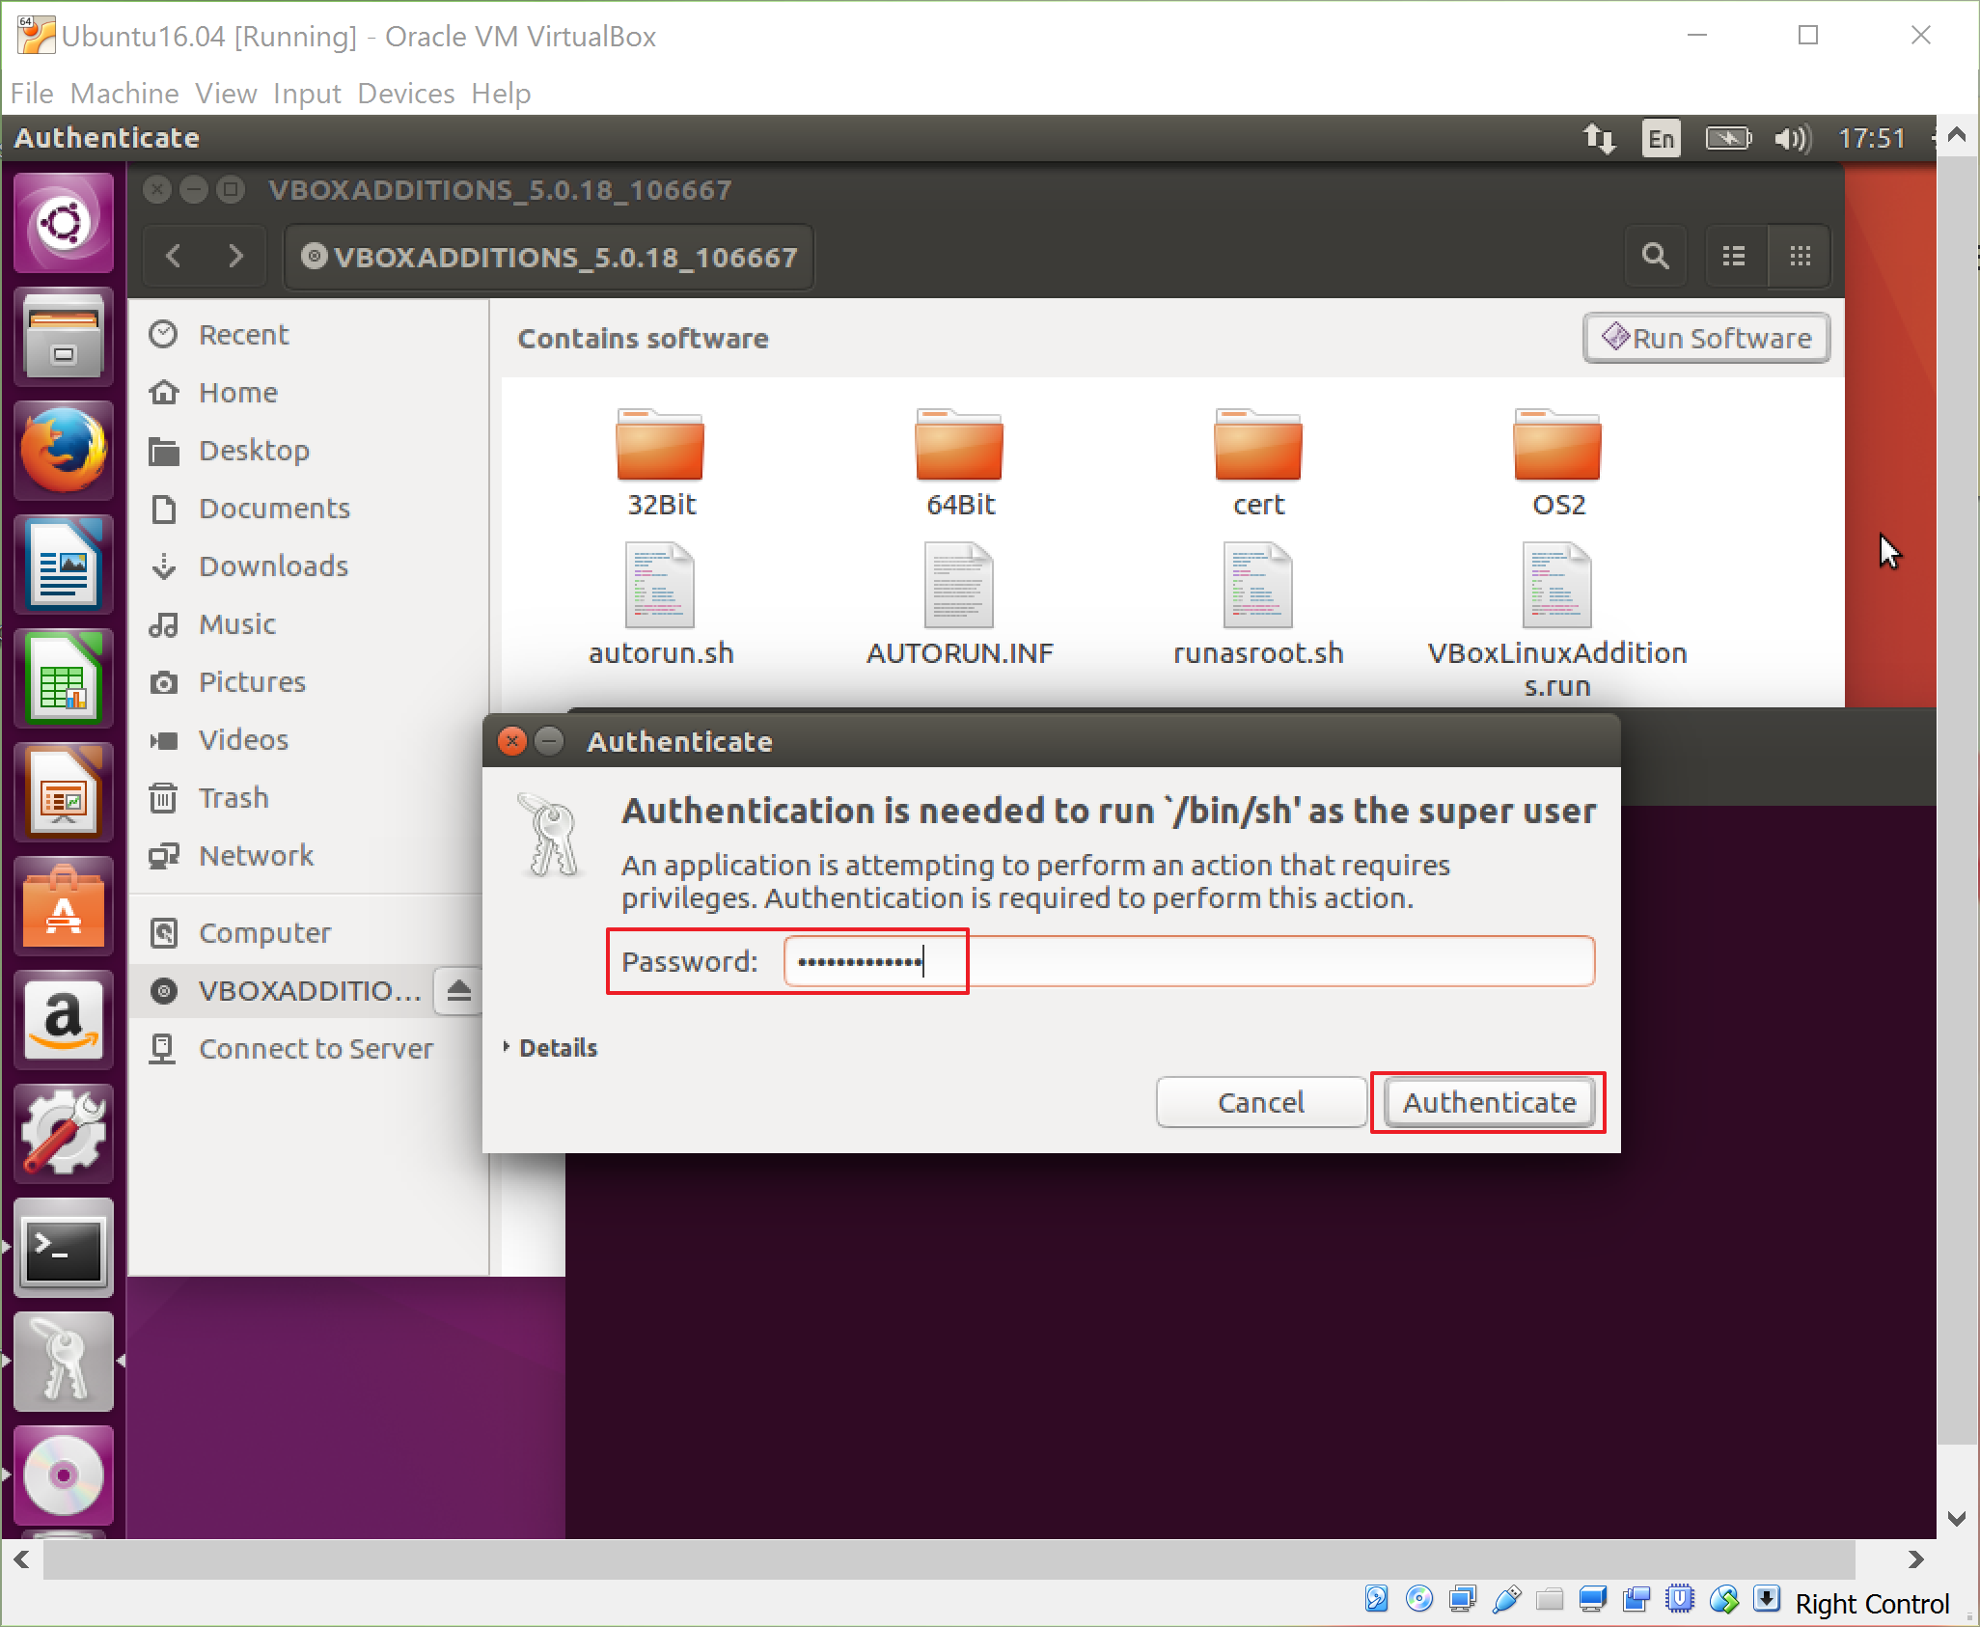Open the 32Bit folder

[661, 463]
